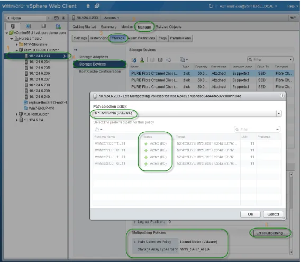The image size is (301, 262).
Task: Switch to the Storage sub-tab
Action: (x=118, y=38)
